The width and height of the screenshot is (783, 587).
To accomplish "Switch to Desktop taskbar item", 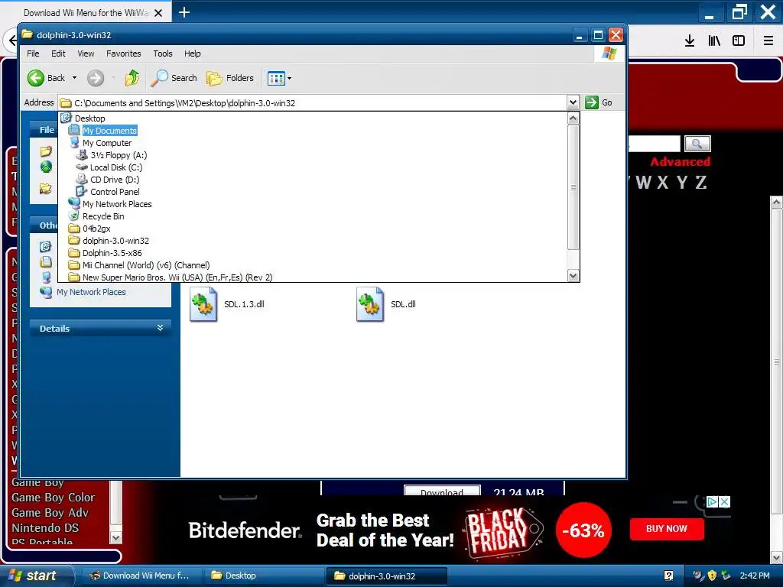I will (x=263, y=576).
